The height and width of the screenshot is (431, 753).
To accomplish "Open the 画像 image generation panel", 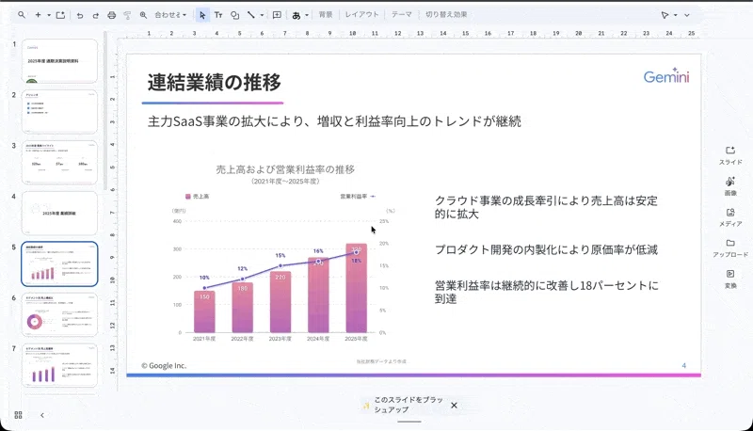I will 730,186.
